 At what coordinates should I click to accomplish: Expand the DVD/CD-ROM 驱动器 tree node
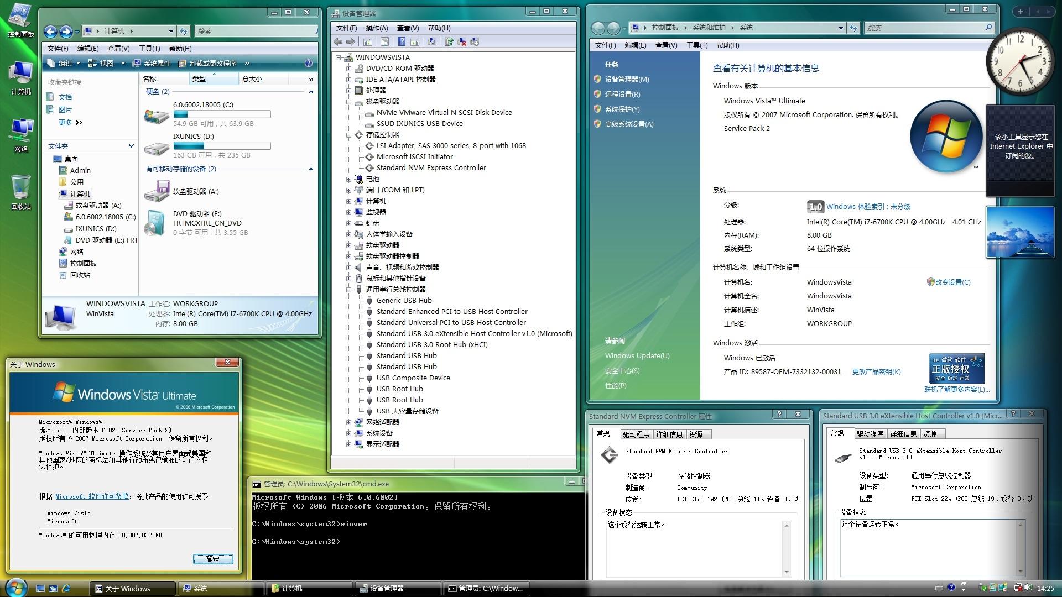point(348,69)
